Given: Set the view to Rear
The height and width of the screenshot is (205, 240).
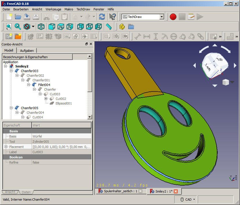Looking at the screenshot, I should 80,27.
